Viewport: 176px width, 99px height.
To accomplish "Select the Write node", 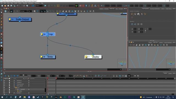I will (x=48, y=57).
